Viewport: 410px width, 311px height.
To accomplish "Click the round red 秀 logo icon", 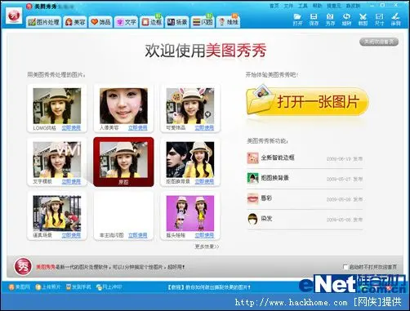I will [23, 266].
